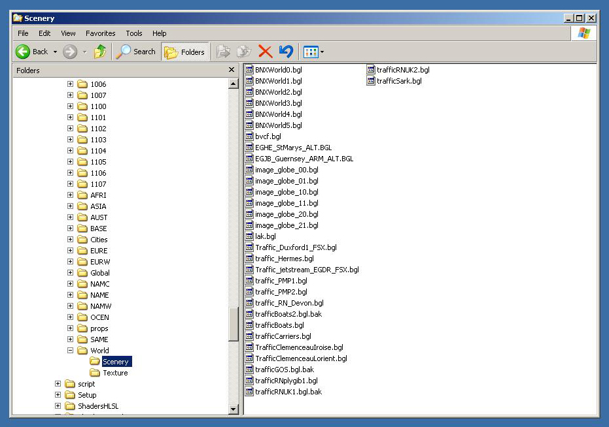Select TrafficClemenceauIroise.bgl file icon
This screenshot has width=609, height=427.
[250, 347]
